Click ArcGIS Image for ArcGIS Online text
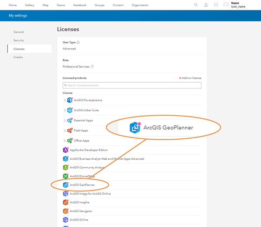The height and width of the screenshot is (227, 261). point(90,194)
